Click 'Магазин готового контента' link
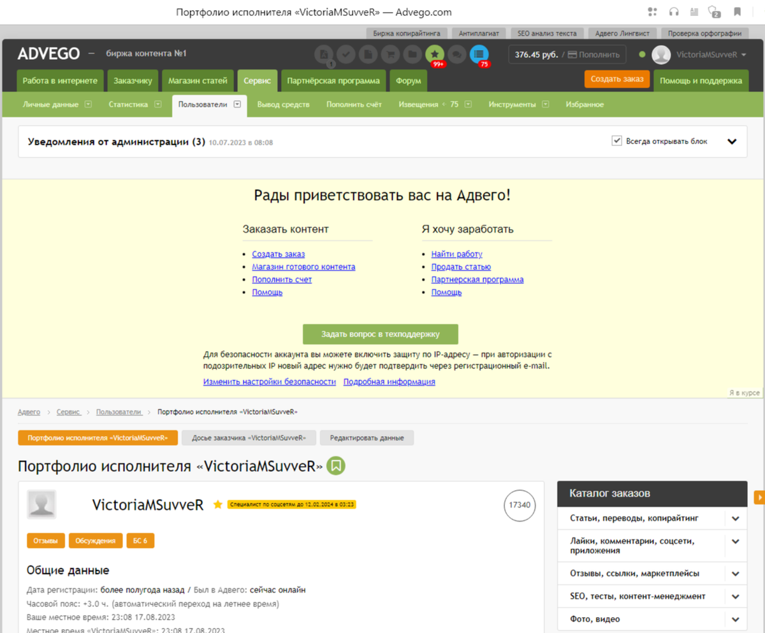765x633 pixels. point(303,266)
